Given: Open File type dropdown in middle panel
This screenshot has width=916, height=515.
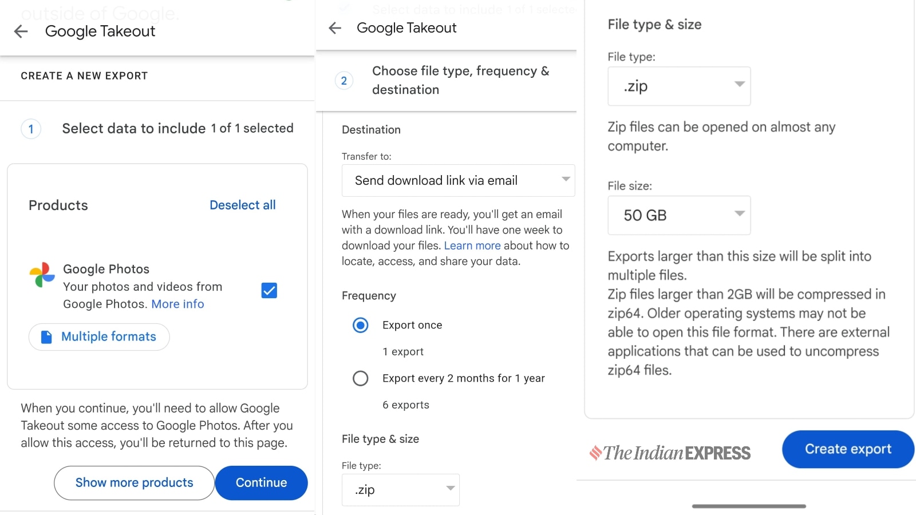Looking at the screenshot, I should point(401,490).
